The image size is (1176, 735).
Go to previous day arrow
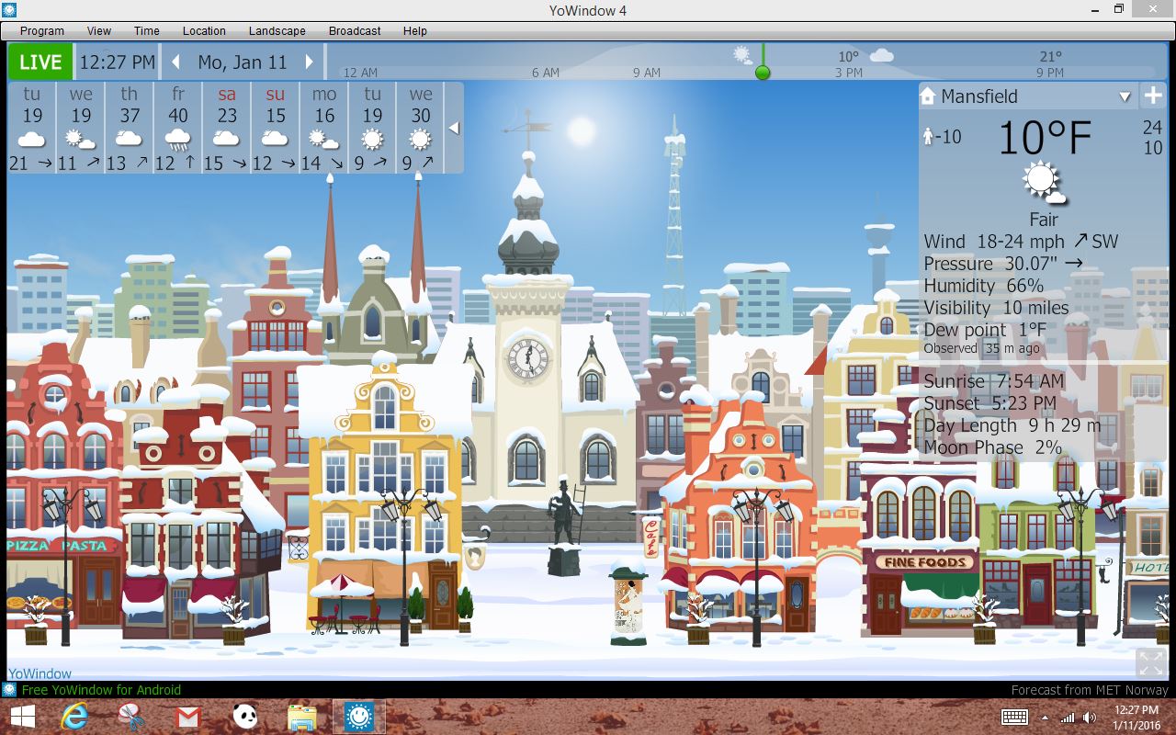tap(176, 62)
